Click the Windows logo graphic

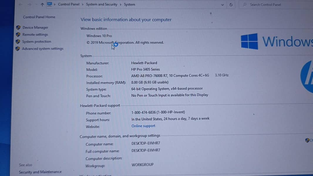[249, 41]
